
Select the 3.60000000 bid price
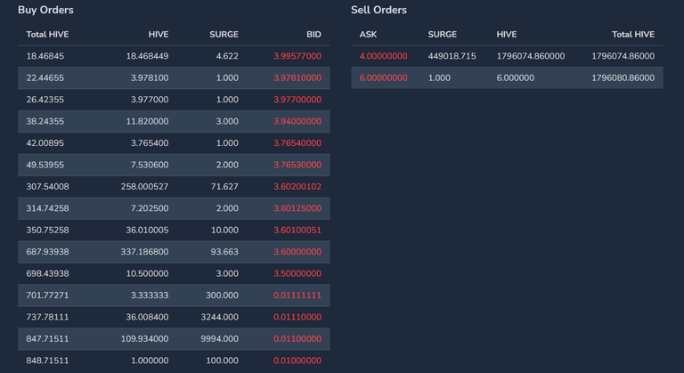coord(297,252)
